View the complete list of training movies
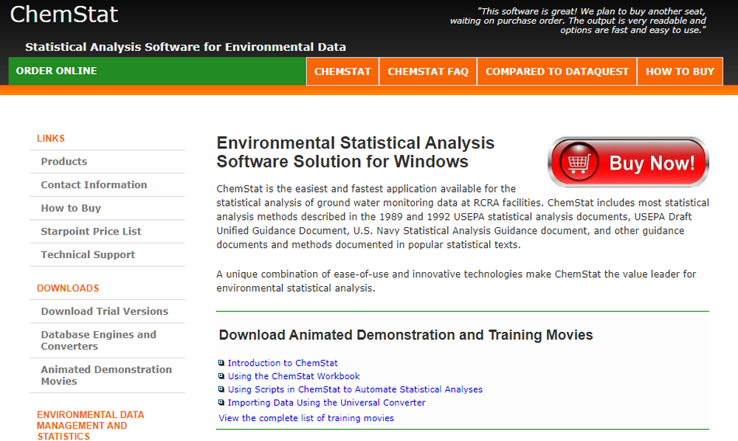This screenshot has height=441, width=738. click(x=306, y=418)
